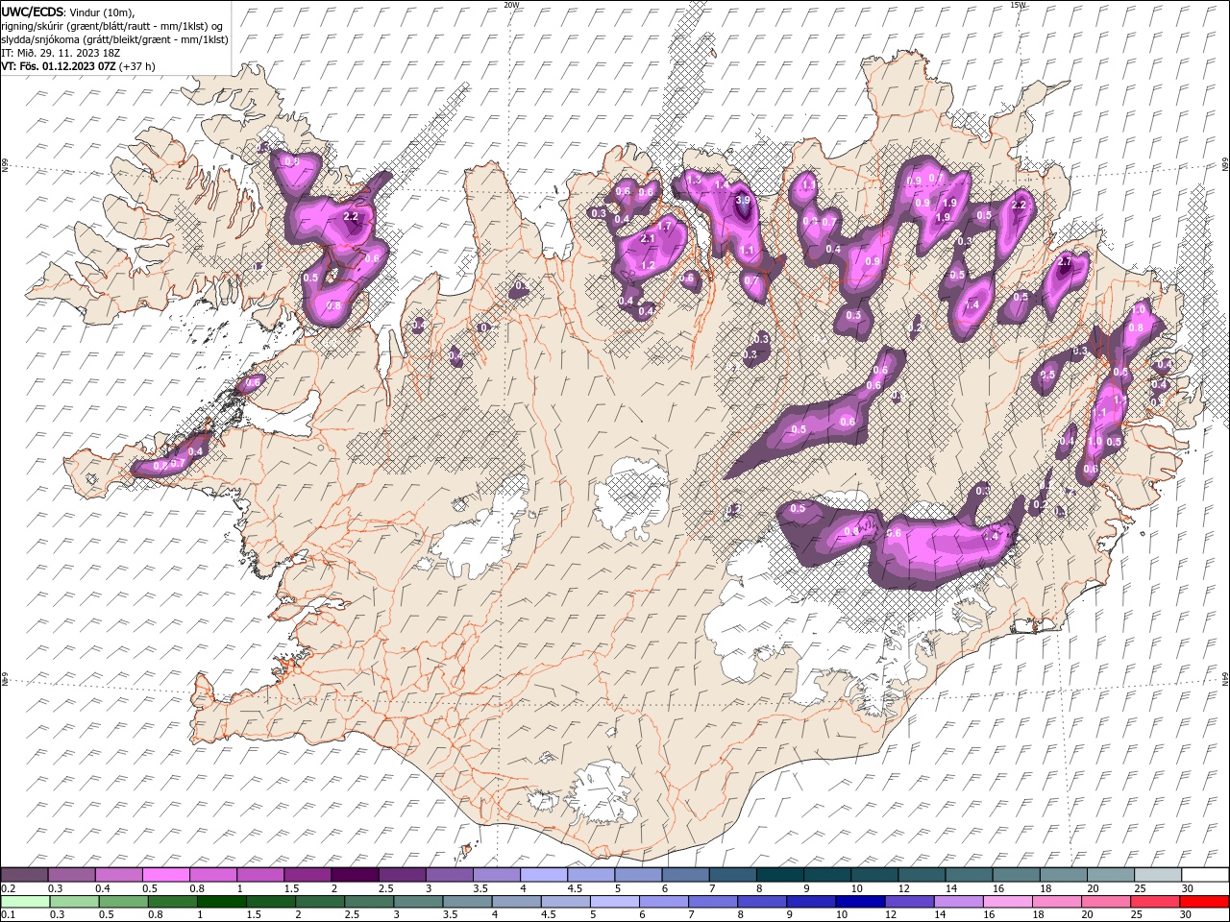
Task: Click the 2.7 precipitation value in east Iceland
Action: click(1064, 261)
